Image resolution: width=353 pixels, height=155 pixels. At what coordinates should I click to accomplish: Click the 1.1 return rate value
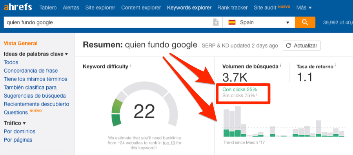click(x=305, y=77)
